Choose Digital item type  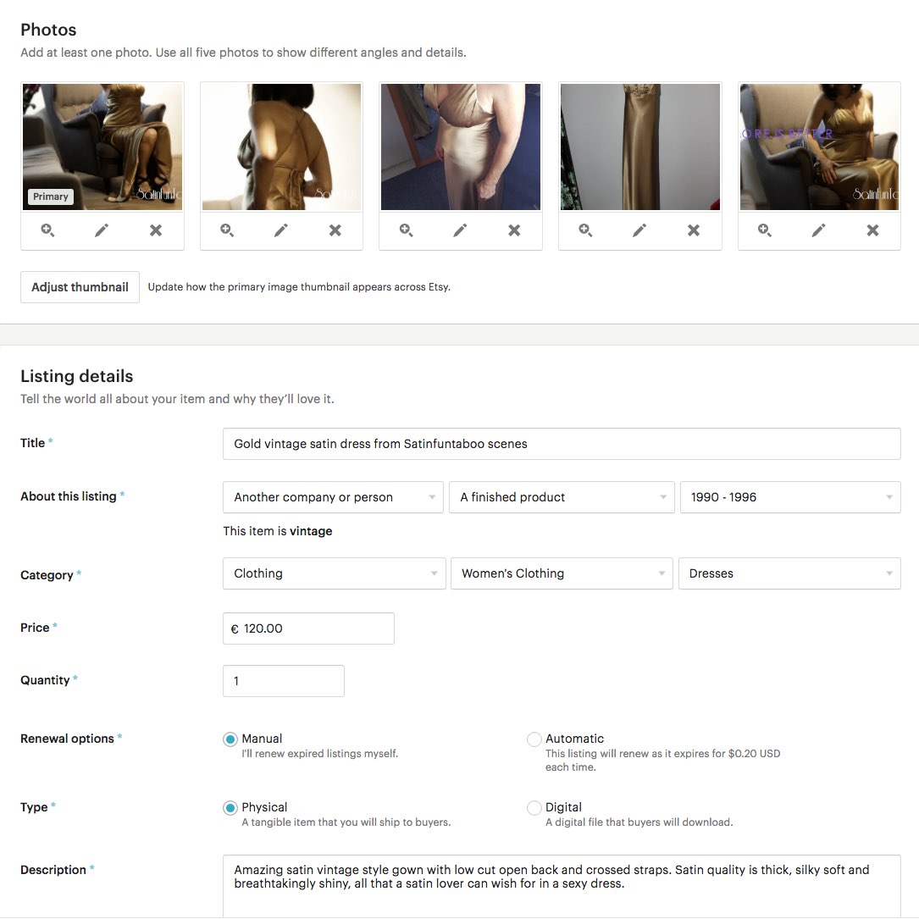pos(534,808)
